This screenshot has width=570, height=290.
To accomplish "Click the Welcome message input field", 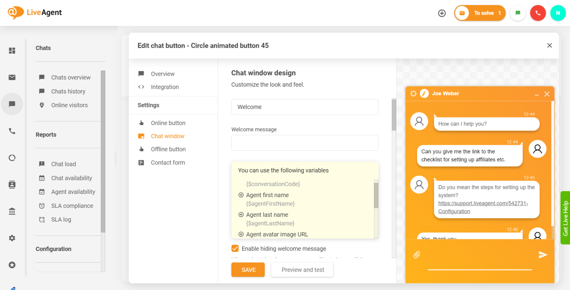I will tap(305, 143).
